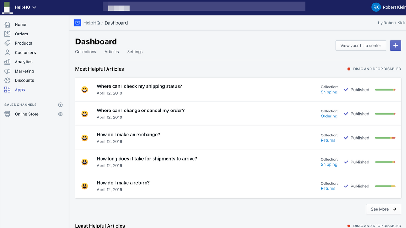Click the Online Store storefront icon
The height and width of the screenshot is (228, 406).
pyautogui.click(x=7, y=114)
